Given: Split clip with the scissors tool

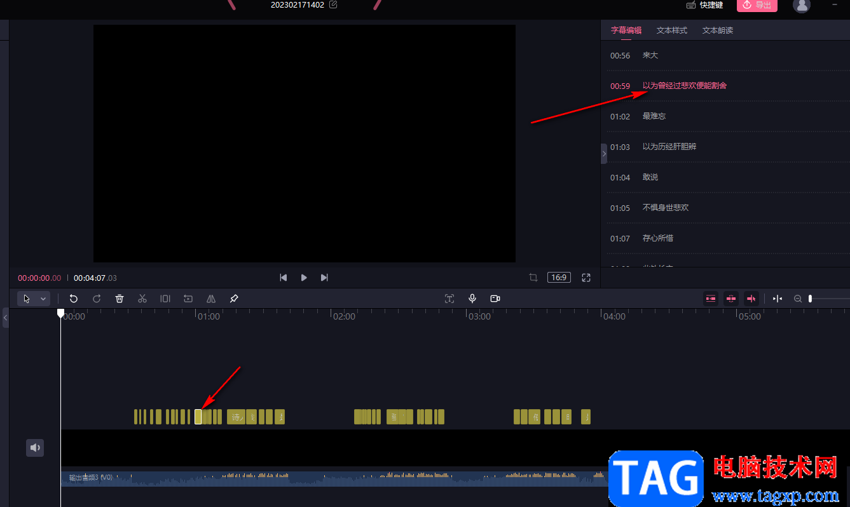Looking at the screenshot, I should pos(142,299).
